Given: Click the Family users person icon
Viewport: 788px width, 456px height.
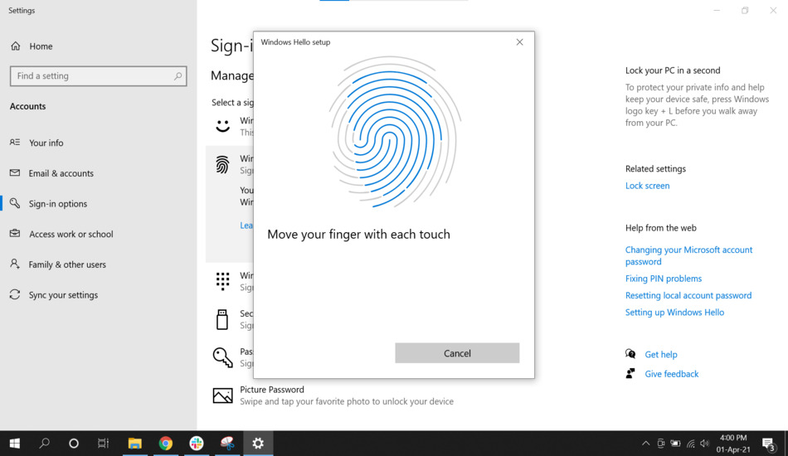Looking at the screenshot, I should pos(15,264).
